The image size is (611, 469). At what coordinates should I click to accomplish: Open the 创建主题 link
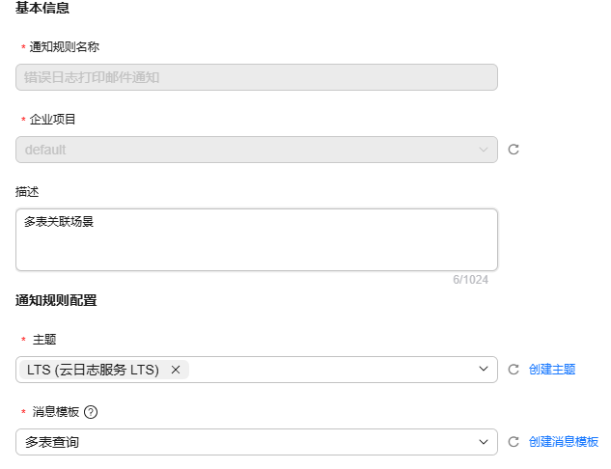552,370
